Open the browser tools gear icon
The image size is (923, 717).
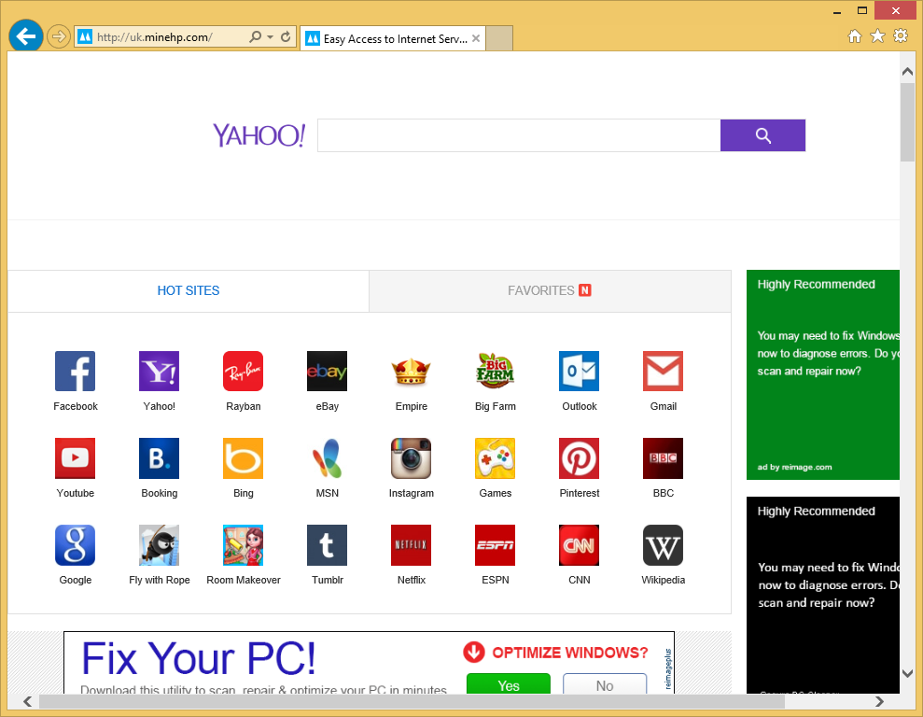point(901,35)
